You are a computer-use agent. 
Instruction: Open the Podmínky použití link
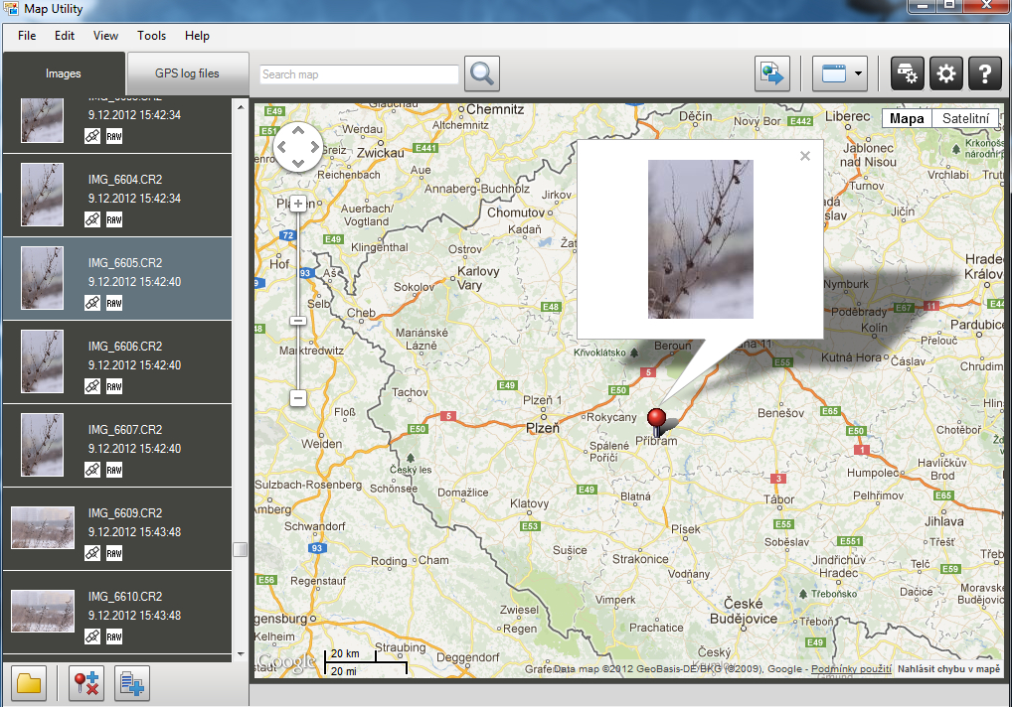point(851,669)
